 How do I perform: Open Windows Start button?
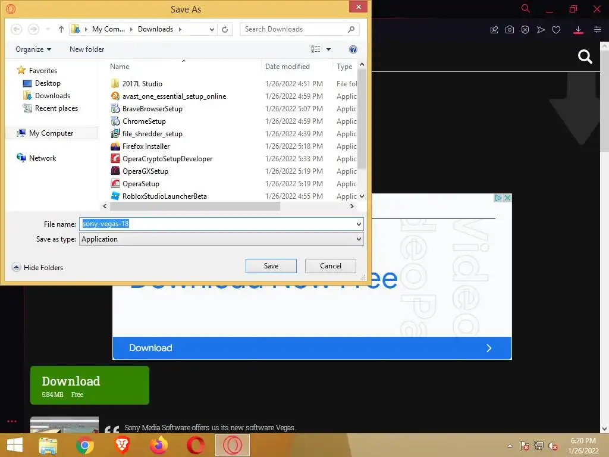(x=15, y=445)
